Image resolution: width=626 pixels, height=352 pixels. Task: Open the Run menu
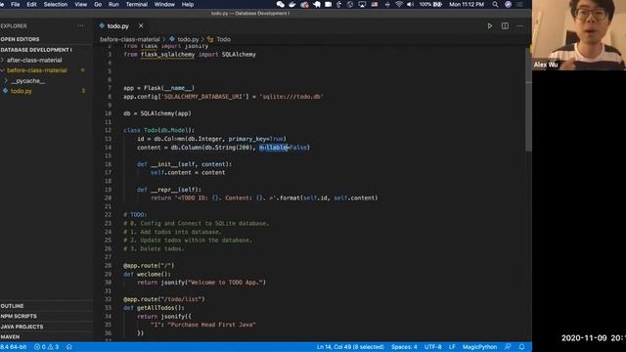coord(113,4)
